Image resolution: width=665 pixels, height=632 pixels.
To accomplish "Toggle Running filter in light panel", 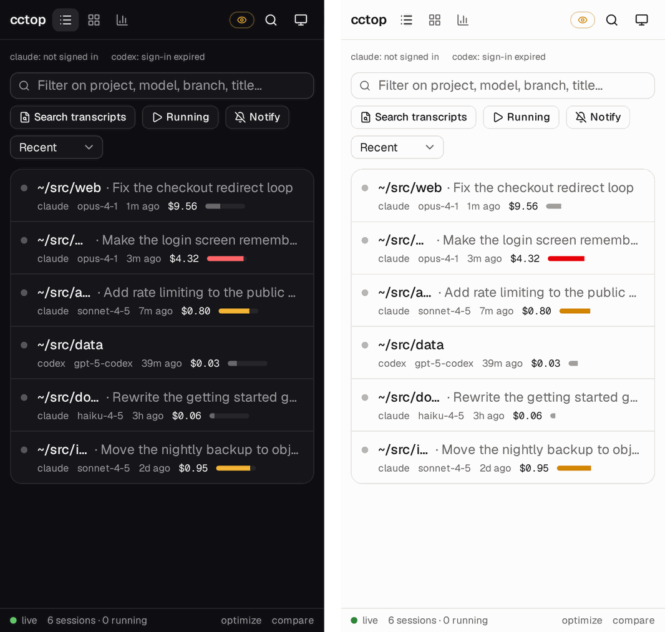I will [x=522, y=117].
